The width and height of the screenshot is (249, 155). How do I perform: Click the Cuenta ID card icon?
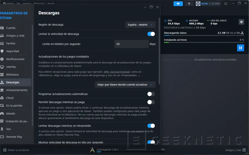click(2, 28)
